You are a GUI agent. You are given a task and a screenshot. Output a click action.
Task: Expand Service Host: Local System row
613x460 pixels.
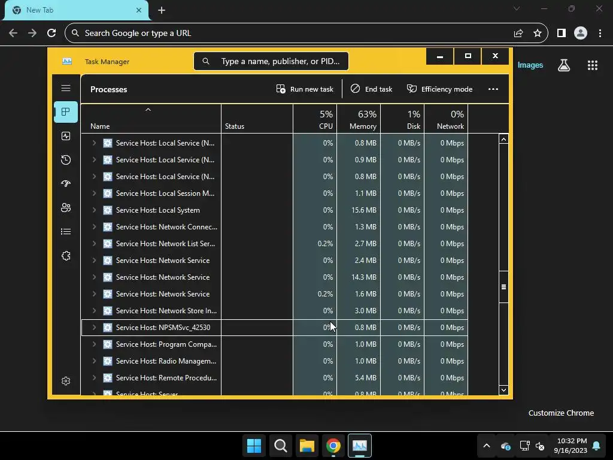tap(94, 210)
